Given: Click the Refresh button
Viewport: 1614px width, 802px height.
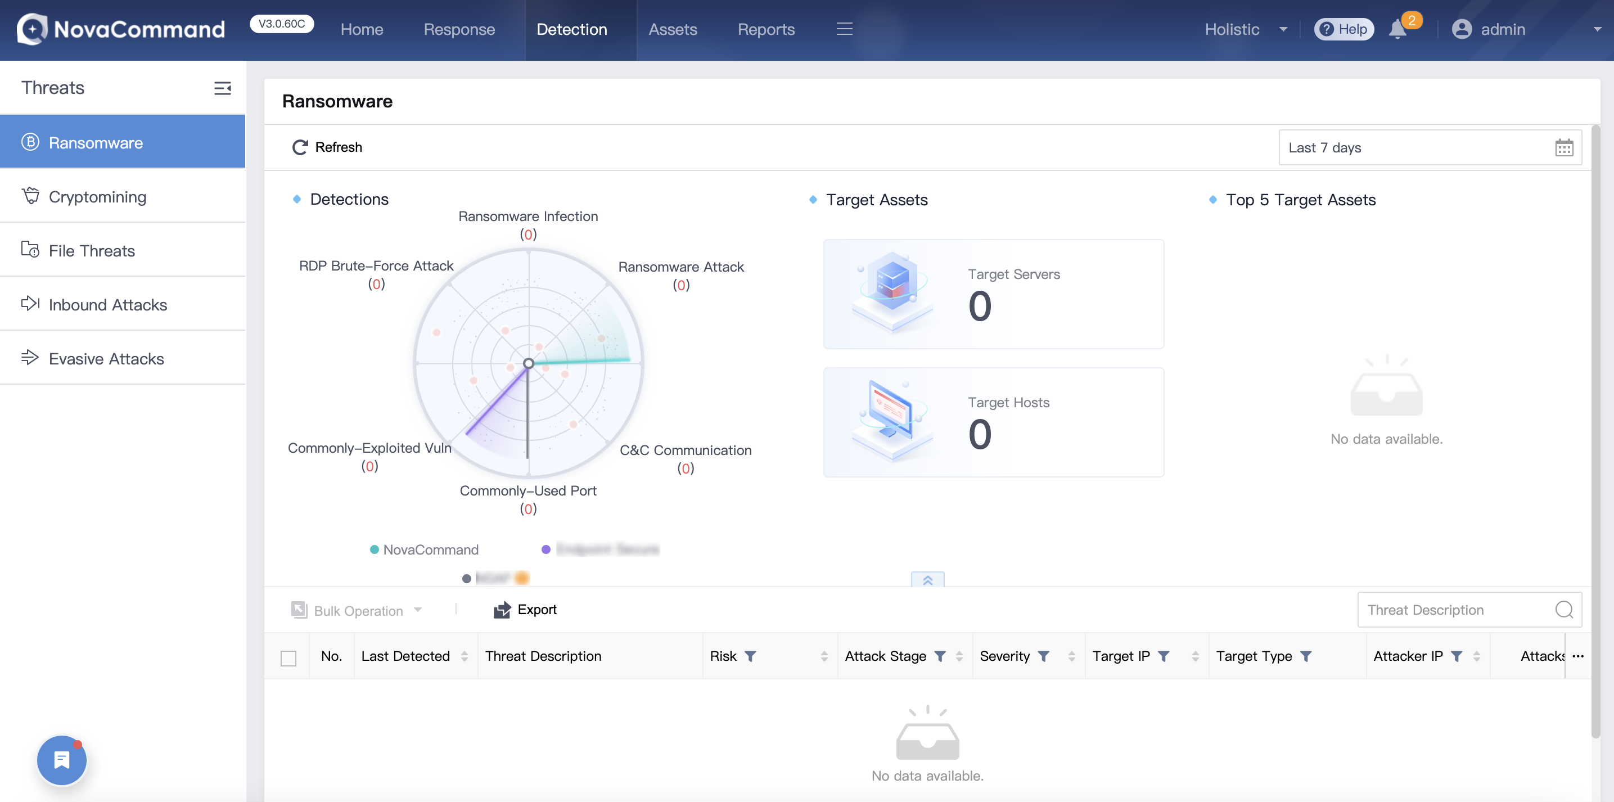Looking at the screenshot, I should pyautogui.click(x=327, y=147).
